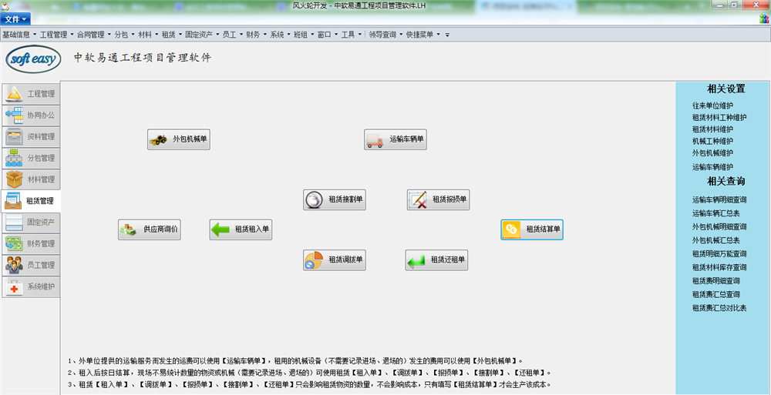Open 外包机械明细查询 link
The height and width of the screenshot is (395, 771).
(x=719, y=227)
